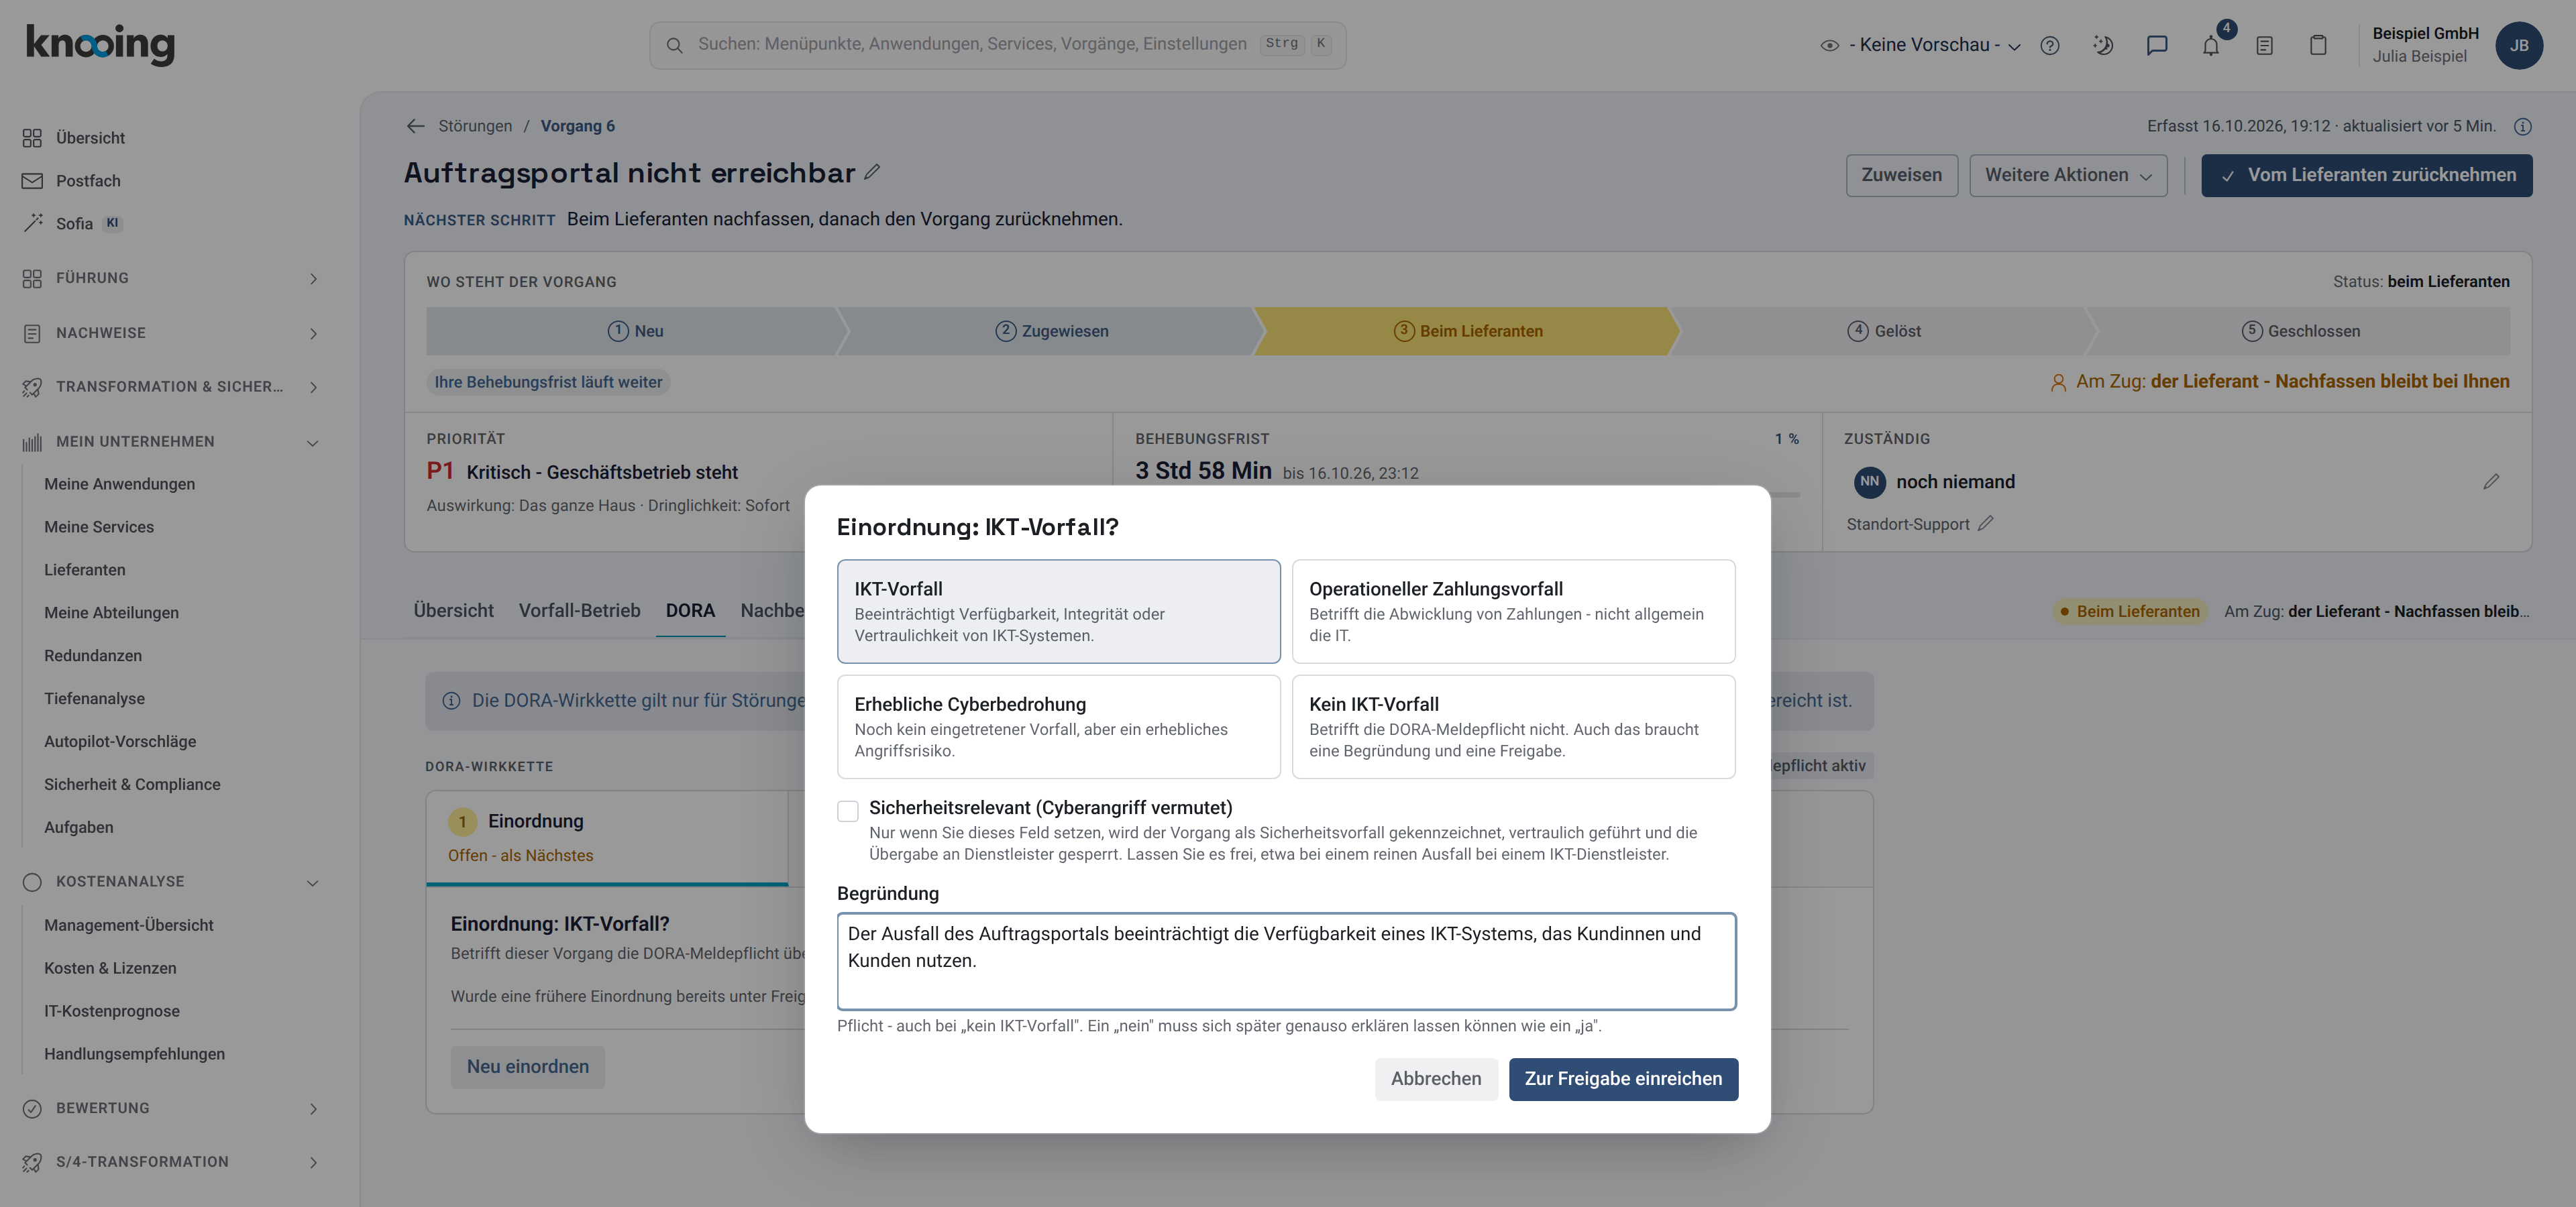Expand the BEWERTUNG sidebar section
This screenshot has width=2576, height=1207.
tap(170, 1108)
